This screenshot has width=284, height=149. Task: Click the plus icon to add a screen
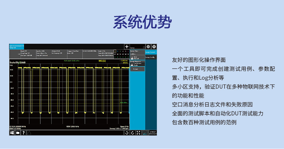point(127,47)
